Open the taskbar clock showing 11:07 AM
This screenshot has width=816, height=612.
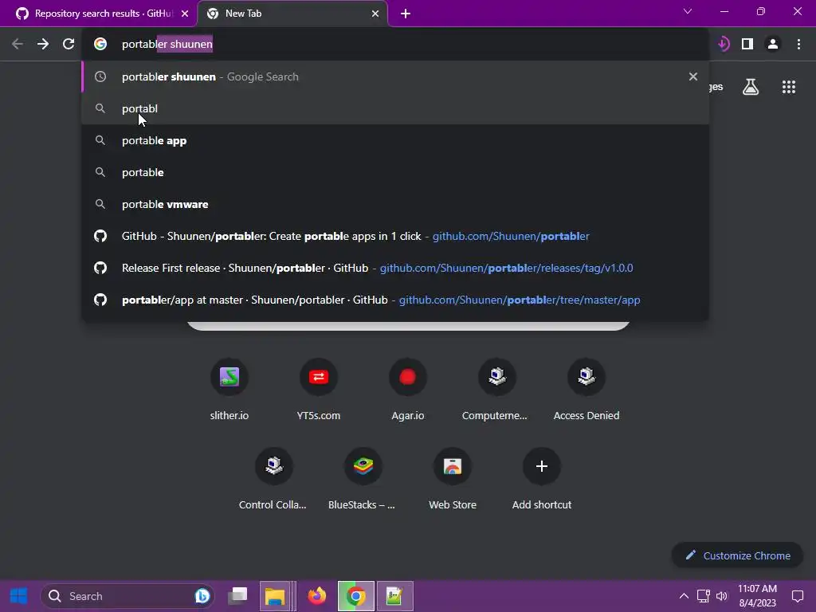coord(757,596)
